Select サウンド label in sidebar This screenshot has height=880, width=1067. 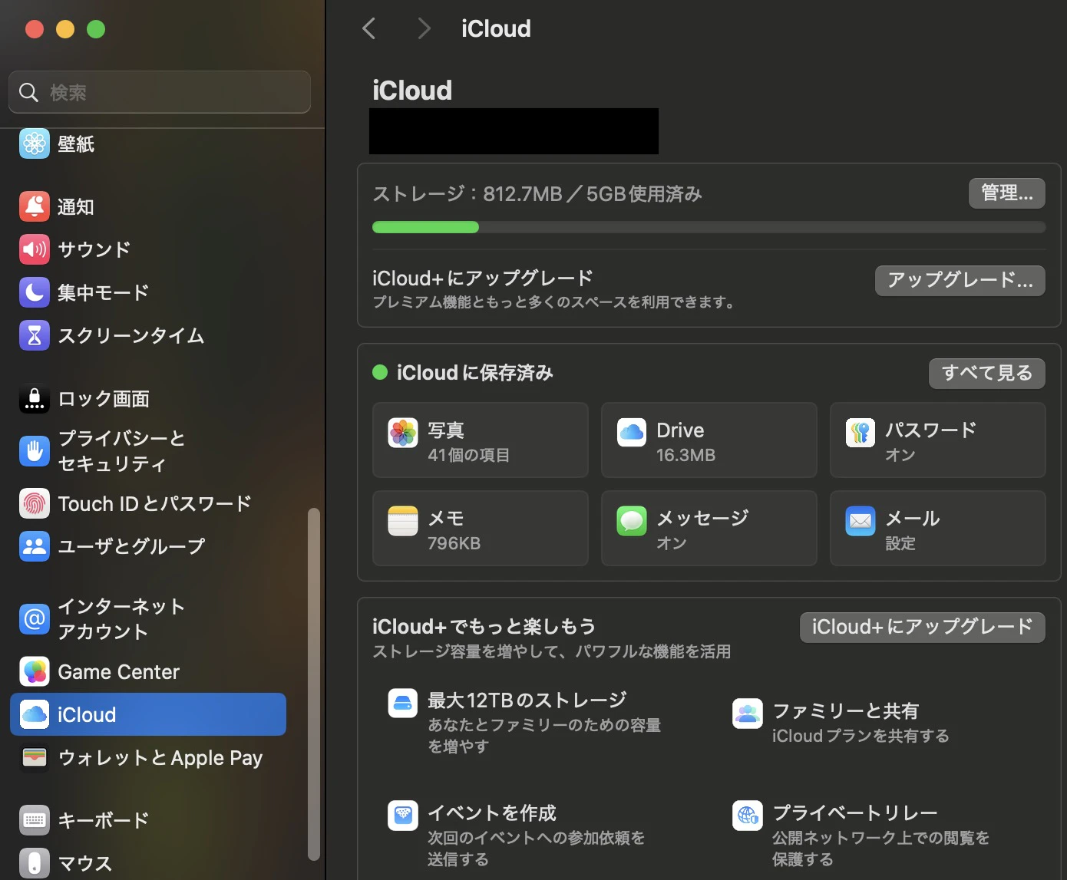click(x=94, y=249)
